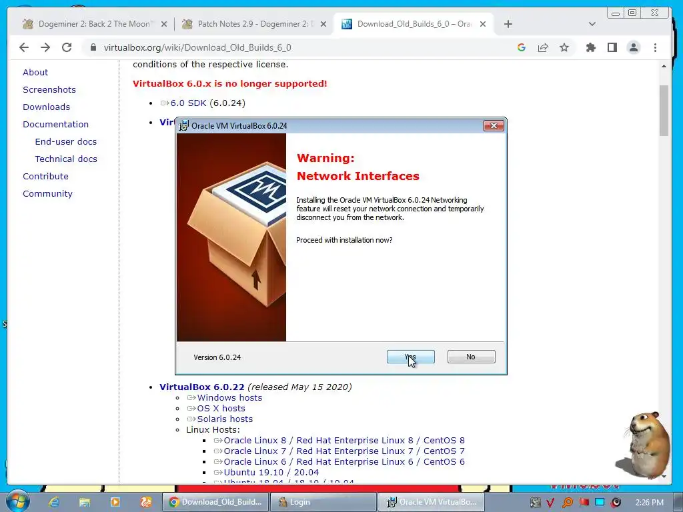Click the share page icon
Screen dimensions: 683x512
[543, 47]
